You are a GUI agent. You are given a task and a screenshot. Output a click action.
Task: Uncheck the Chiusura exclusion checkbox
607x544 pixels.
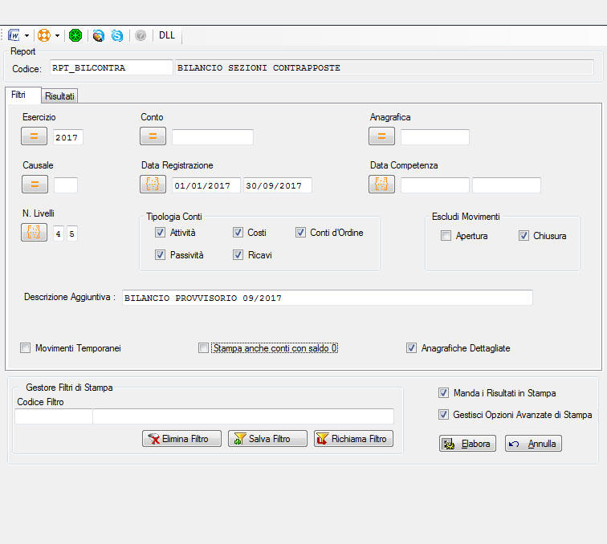[523, 235]
